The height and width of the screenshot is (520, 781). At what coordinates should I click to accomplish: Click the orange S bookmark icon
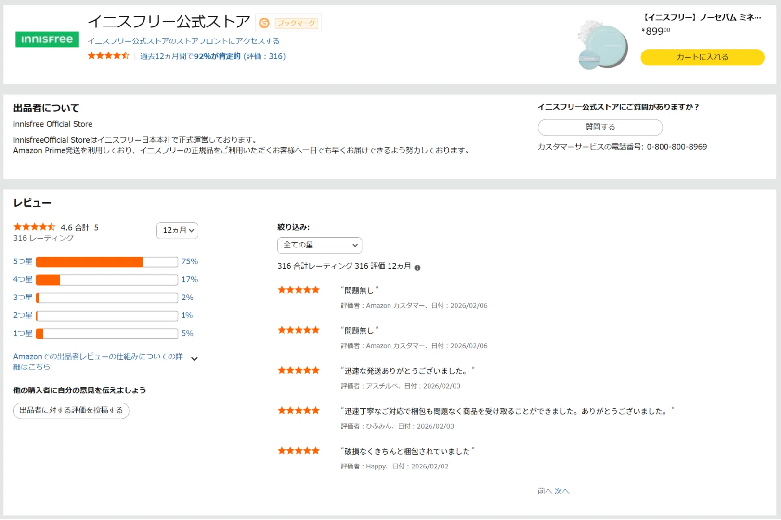pyautogui.click(x=264, y=23)
